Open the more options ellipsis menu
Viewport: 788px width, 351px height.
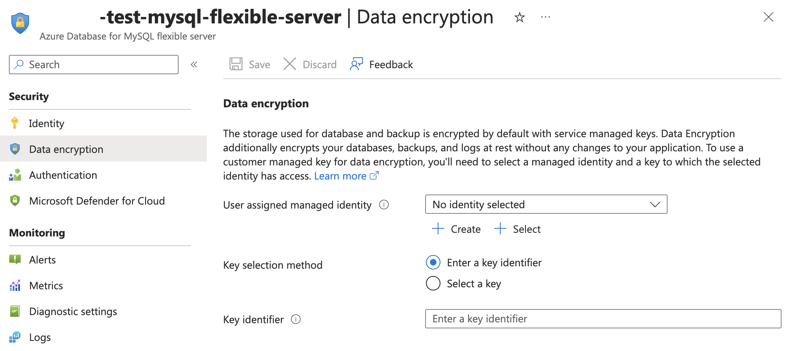point(546,17)
